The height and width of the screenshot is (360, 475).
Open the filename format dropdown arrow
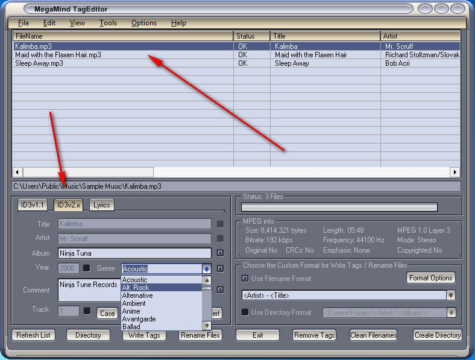tap(451, 295)
